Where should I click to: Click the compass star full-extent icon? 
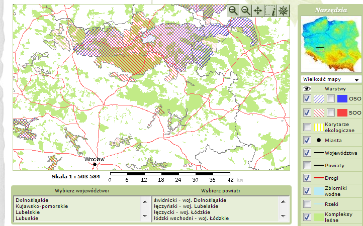(283, 11)
